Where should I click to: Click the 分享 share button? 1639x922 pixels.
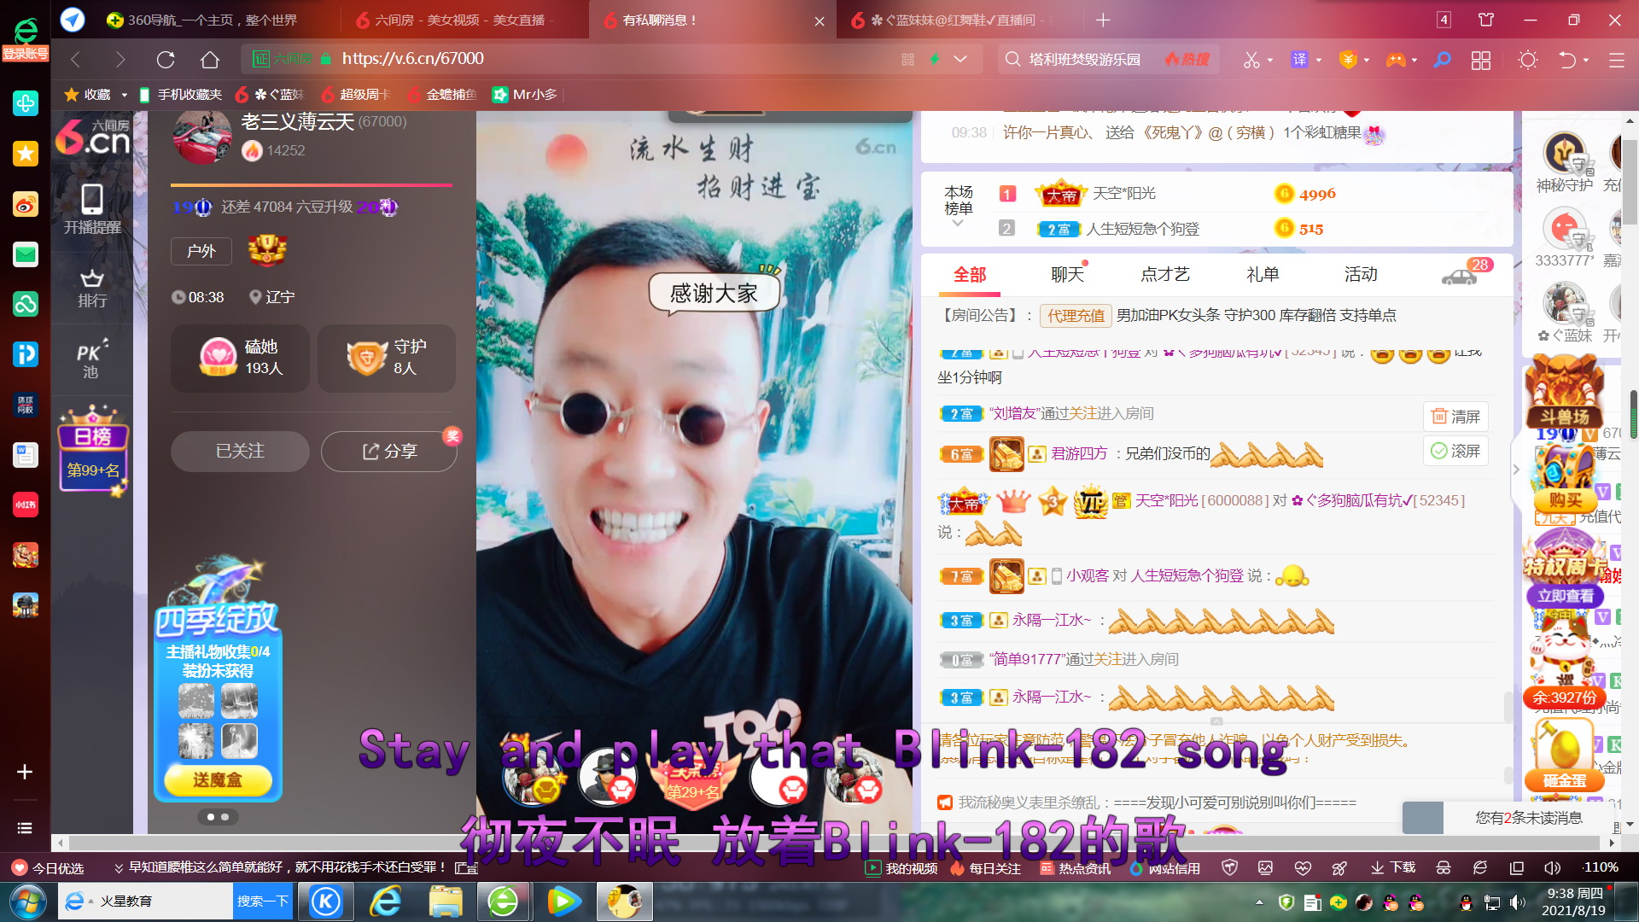(x=389, y=451)
